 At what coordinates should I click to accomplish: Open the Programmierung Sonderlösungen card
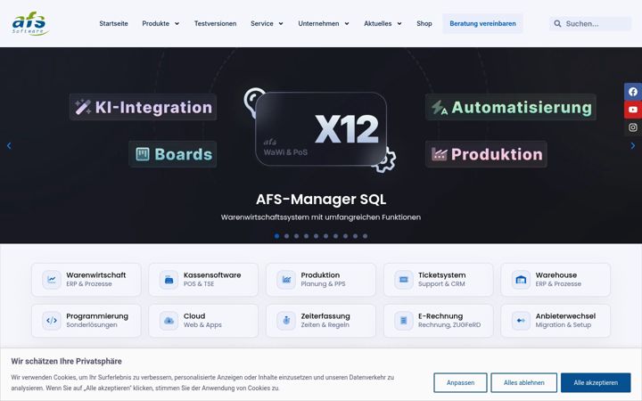tap(86, 321)
